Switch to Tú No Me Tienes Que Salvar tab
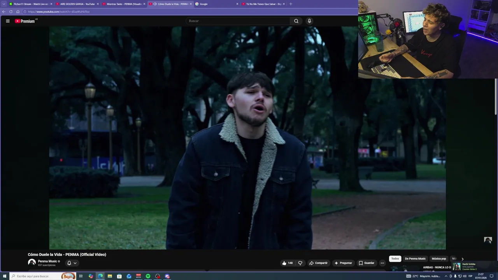The image size is (498, 280). (x=263, y=4)
